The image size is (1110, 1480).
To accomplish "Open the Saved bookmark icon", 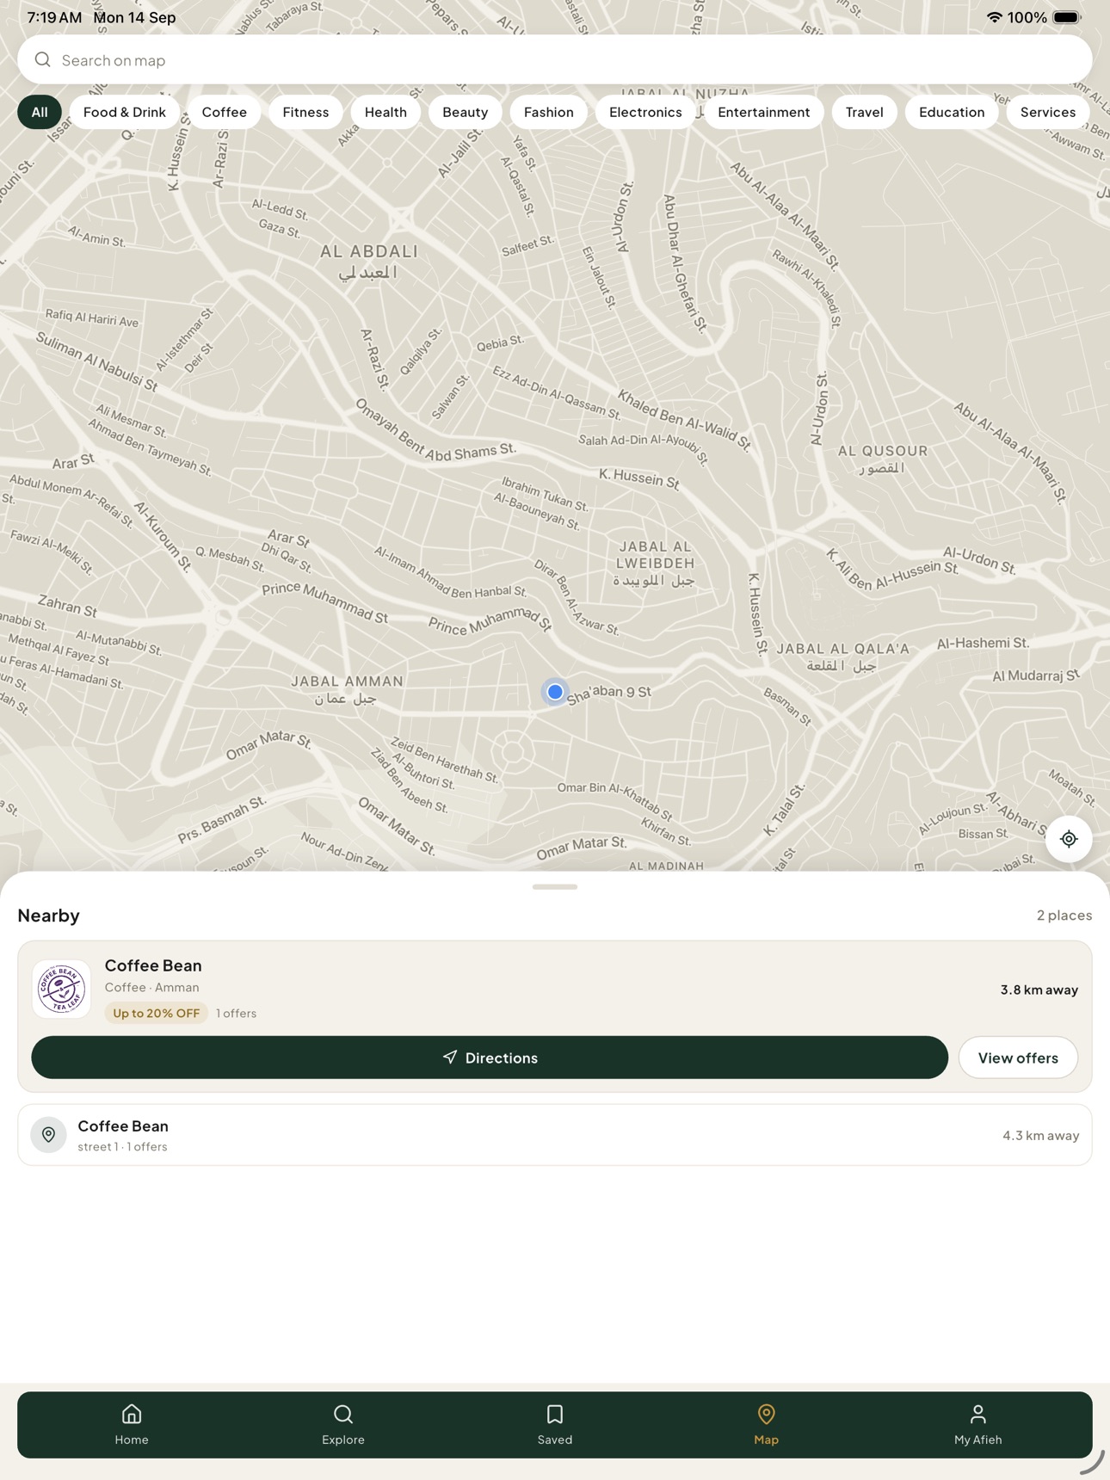I will click(555, 1414).
